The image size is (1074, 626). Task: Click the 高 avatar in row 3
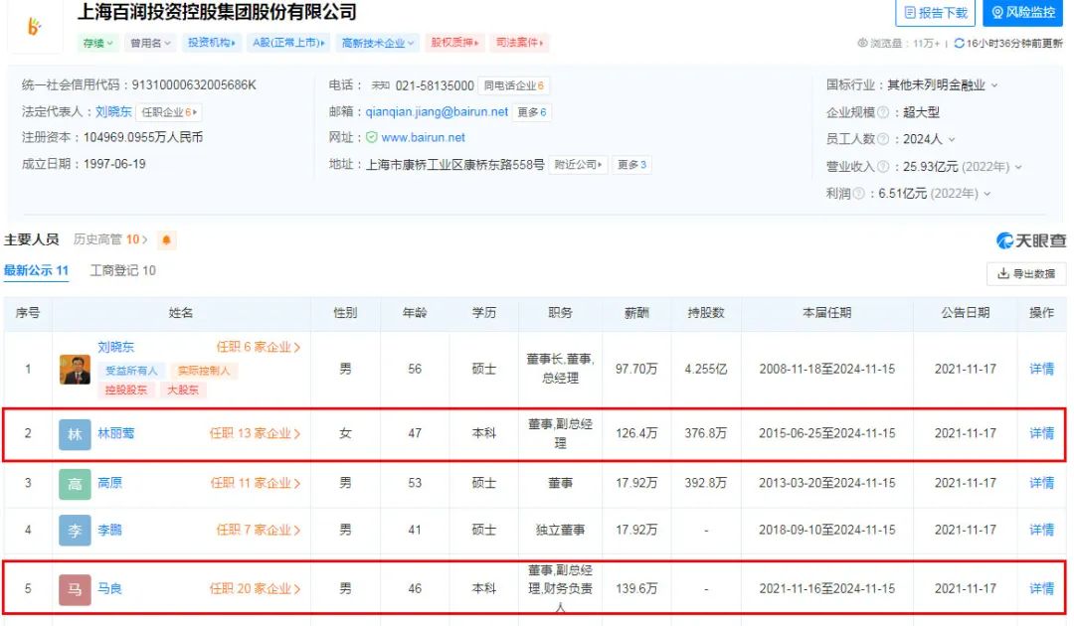tap(75, 484)
